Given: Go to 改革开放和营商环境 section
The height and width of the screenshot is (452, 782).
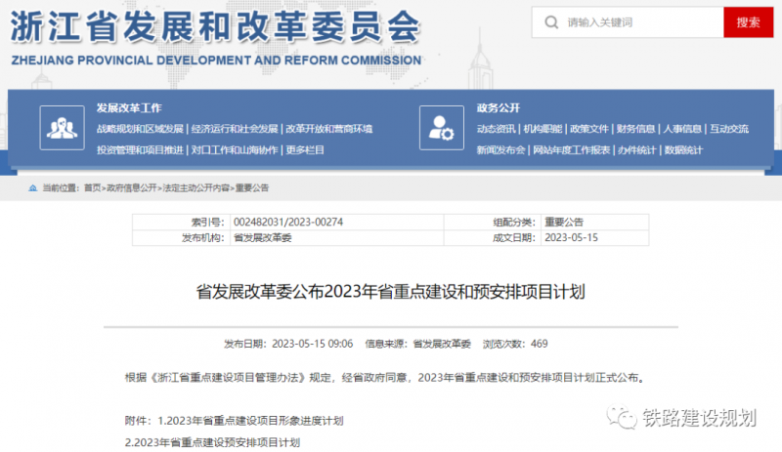Looking at the screenshot, I should (x=328, y=129).
